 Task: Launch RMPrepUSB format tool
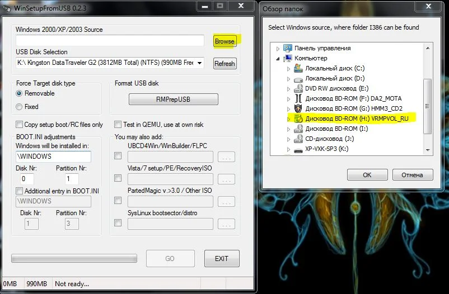pyautogui.click(x=173, y=99)
